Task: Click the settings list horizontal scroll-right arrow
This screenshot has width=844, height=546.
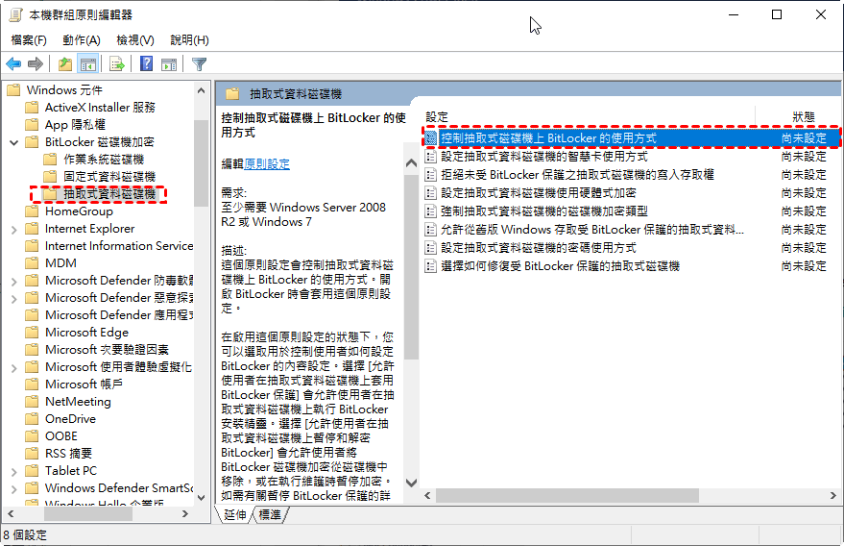Action: 833,495
